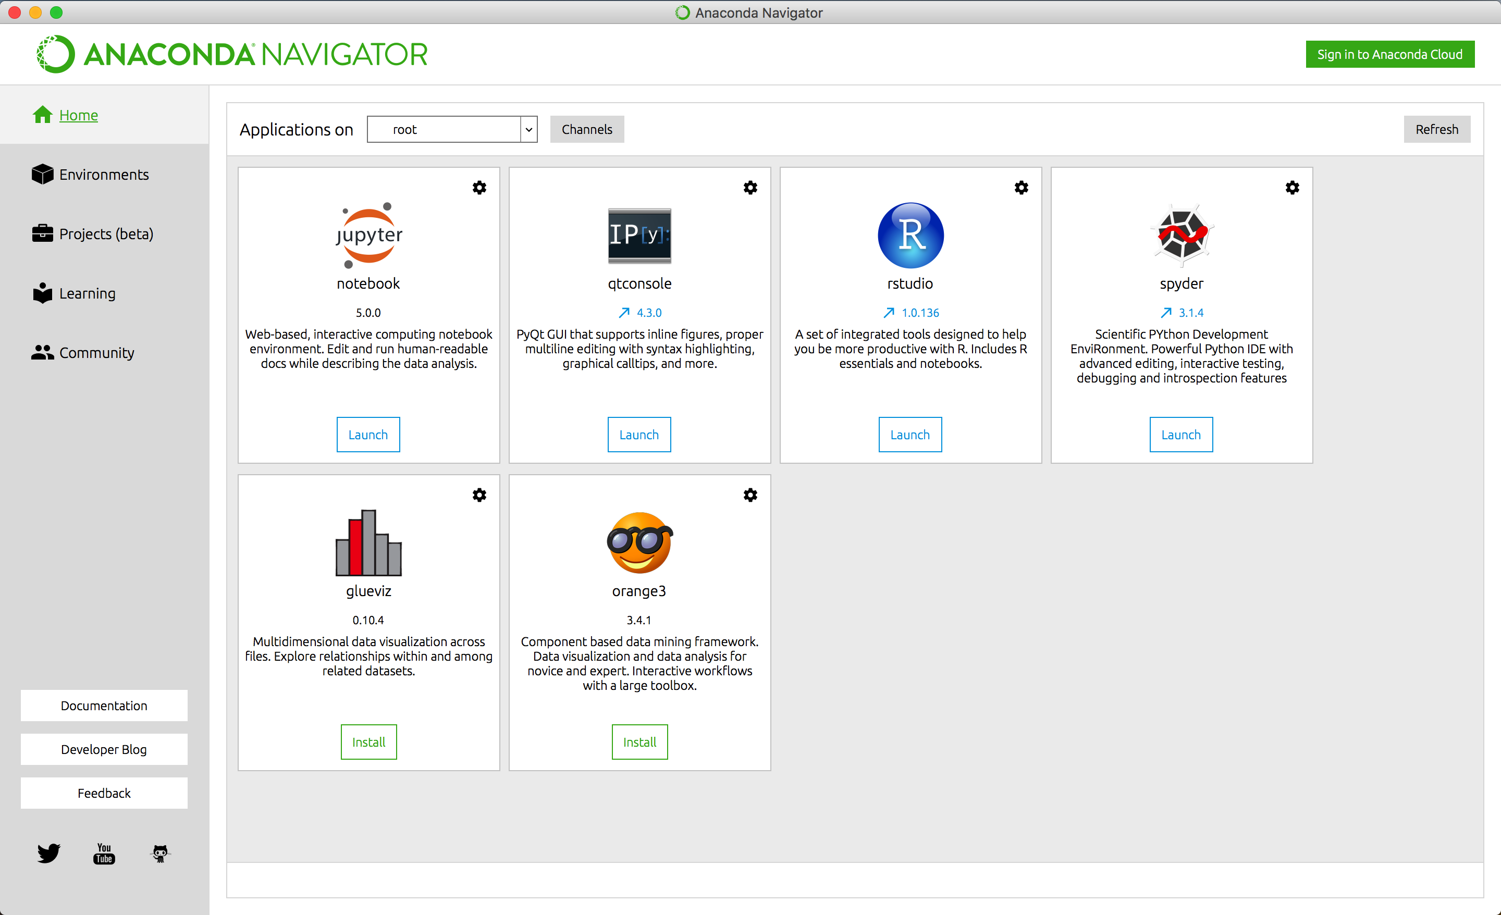Click the Environments cube icon
Image resolution: width=1501 pixels, height=915 pixels.
[43, 174]
